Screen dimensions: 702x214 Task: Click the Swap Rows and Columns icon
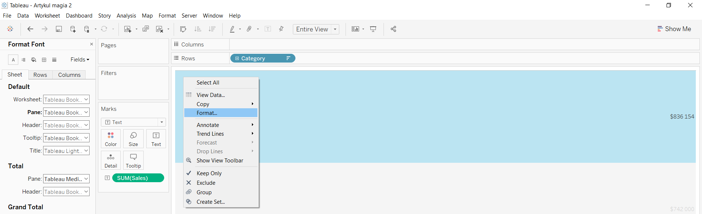(x=183, y=29)
